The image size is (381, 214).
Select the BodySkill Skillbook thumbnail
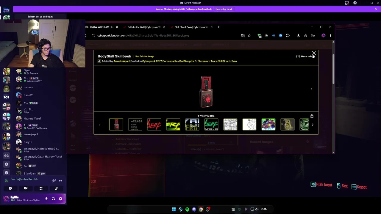coord(116,125)
